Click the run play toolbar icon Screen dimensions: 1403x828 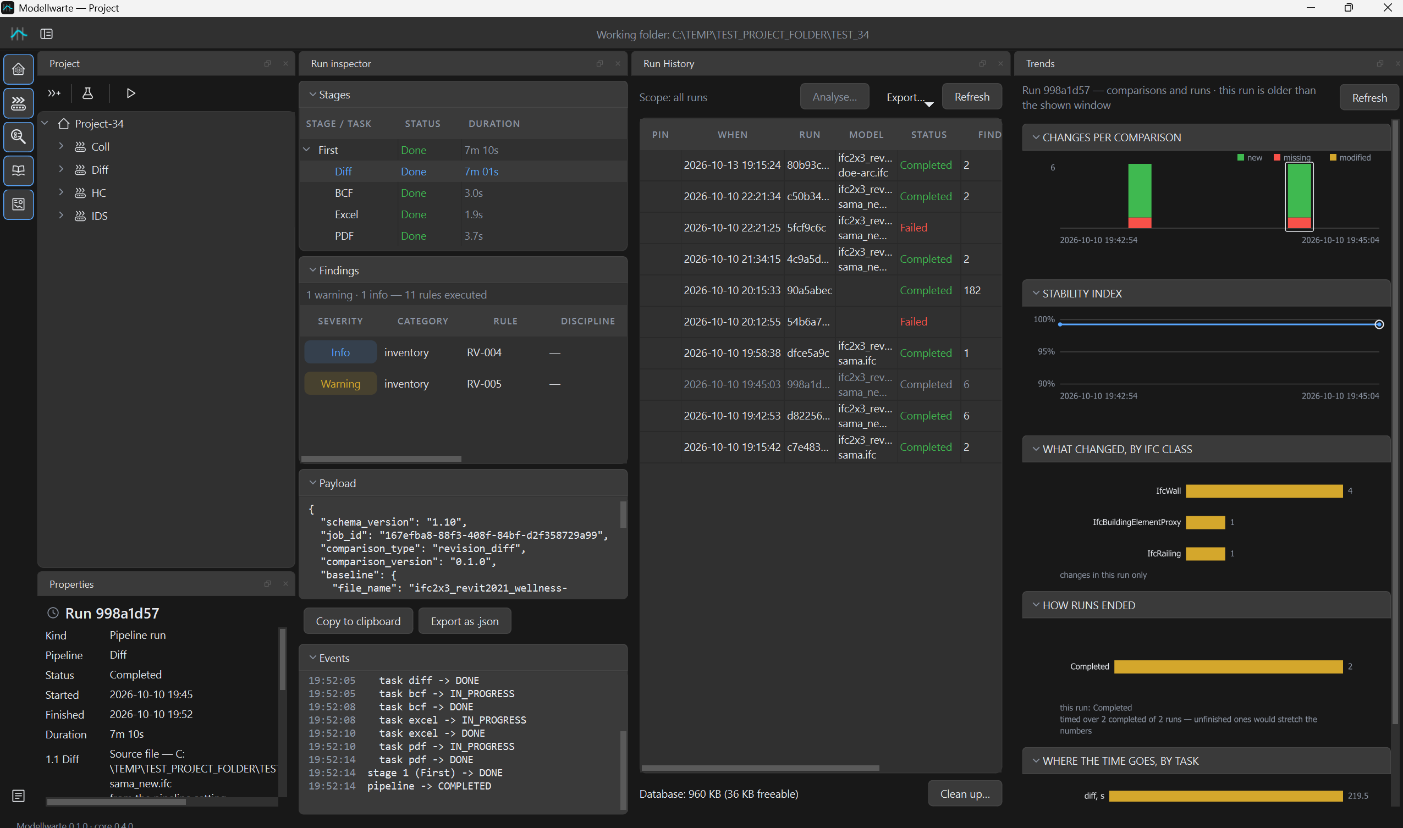[x=130, y=93]
